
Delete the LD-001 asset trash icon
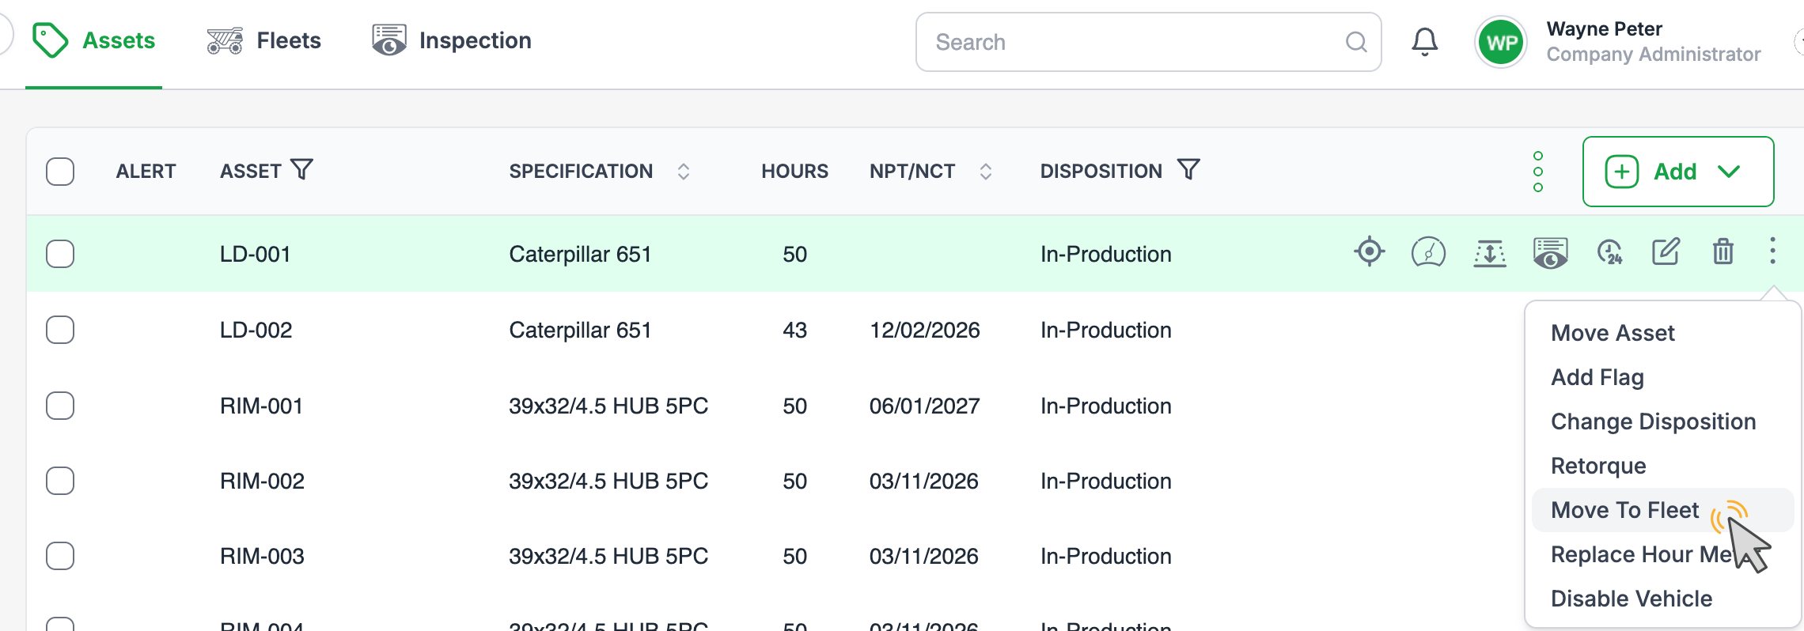coord(1723,251)
